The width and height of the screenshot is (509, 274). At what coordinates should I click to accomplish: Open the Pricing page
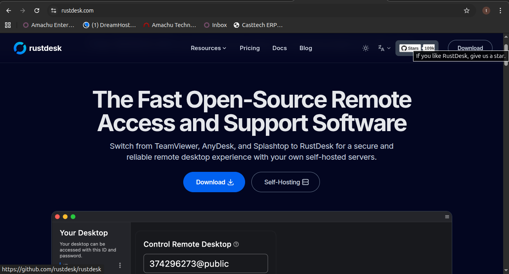click(x=249, y=48)
